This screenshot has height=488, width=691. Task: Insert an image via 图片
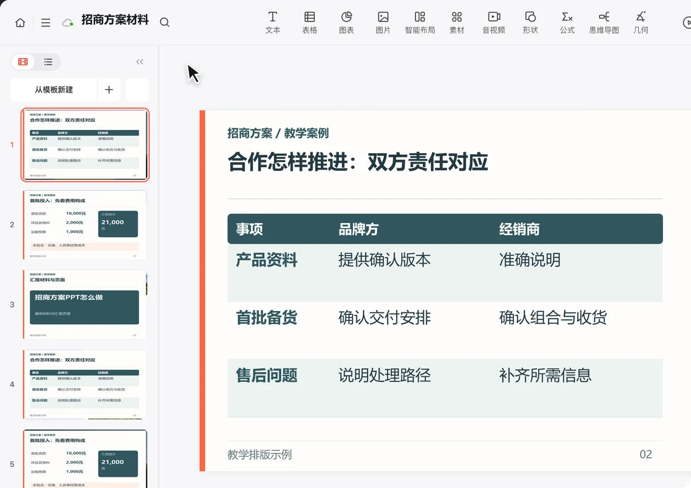pyautogui.click(x=383, y=23)
